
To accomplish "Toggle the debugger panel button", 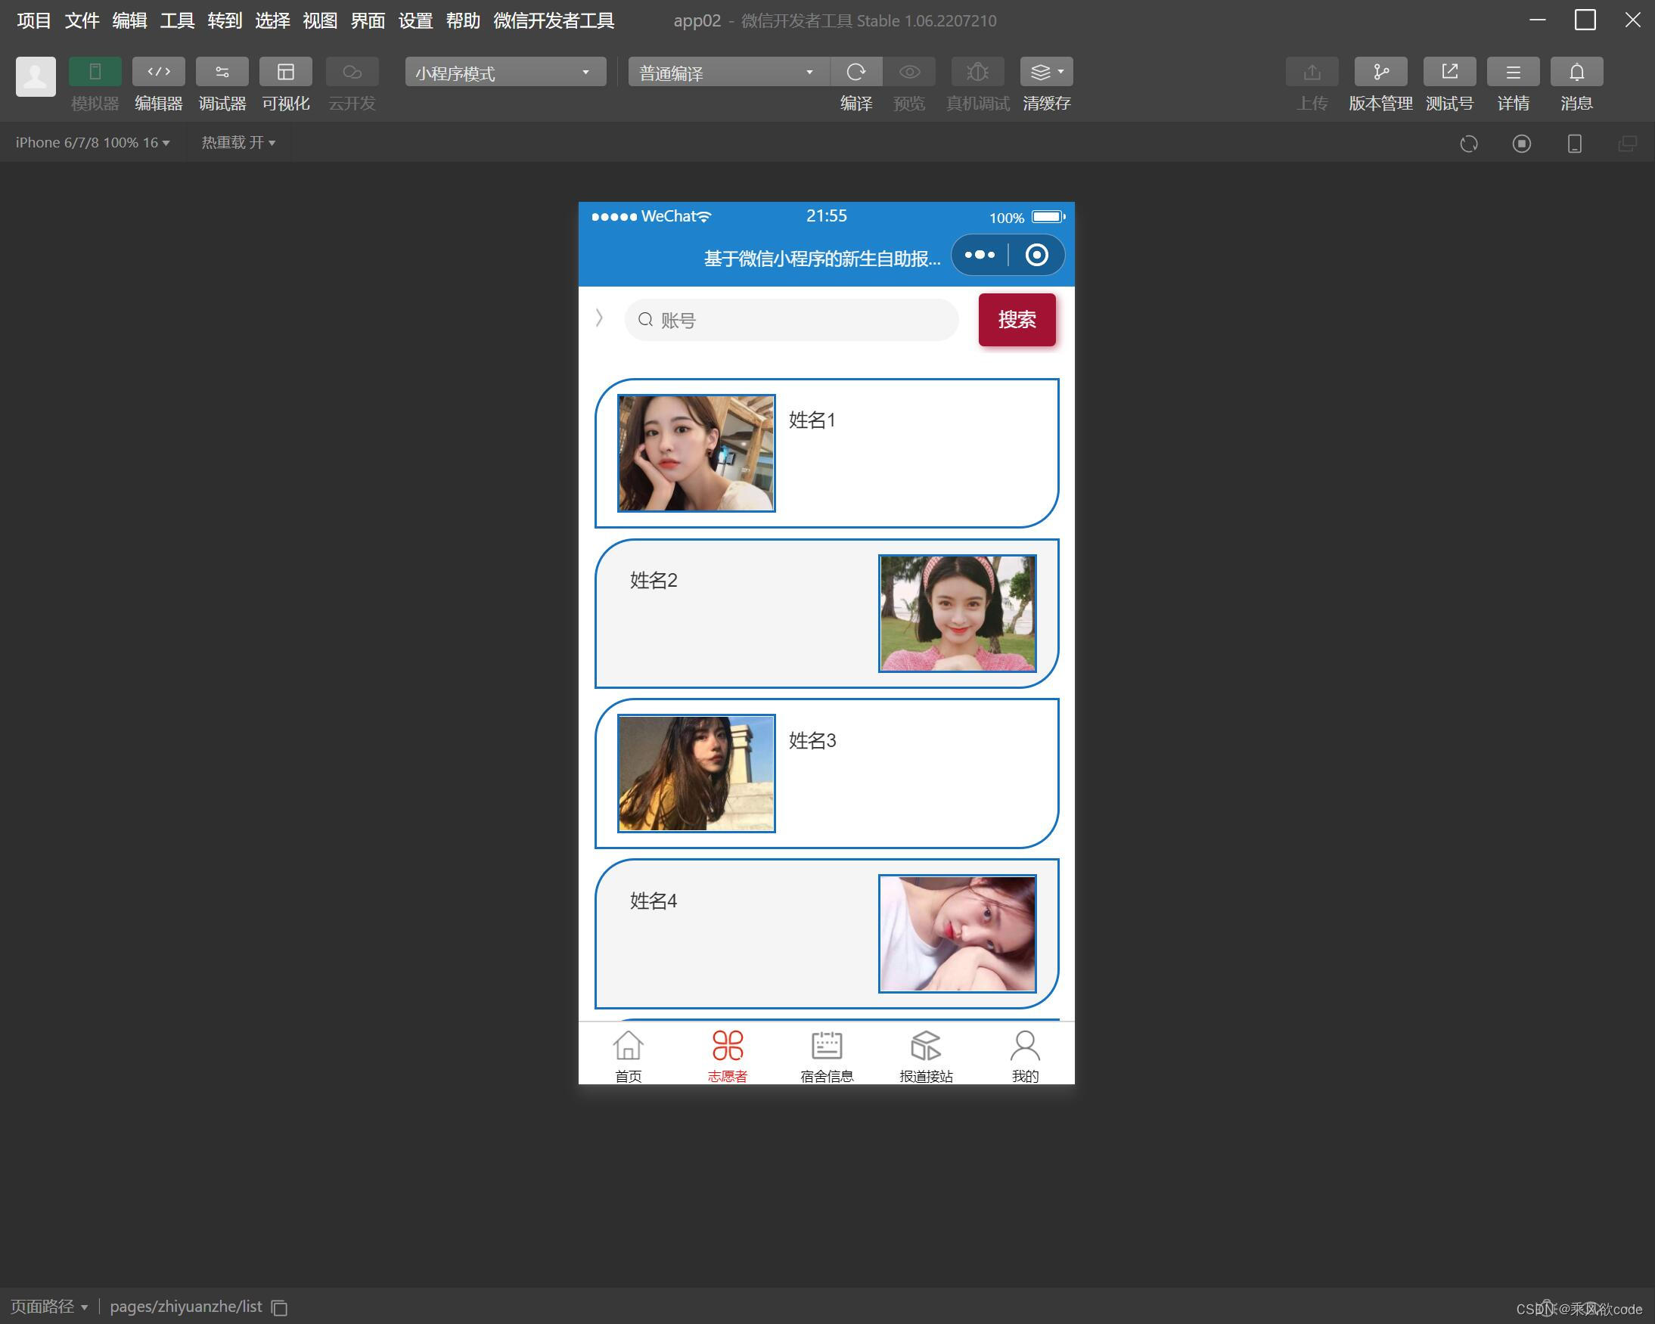I will [x=222, y=72].
